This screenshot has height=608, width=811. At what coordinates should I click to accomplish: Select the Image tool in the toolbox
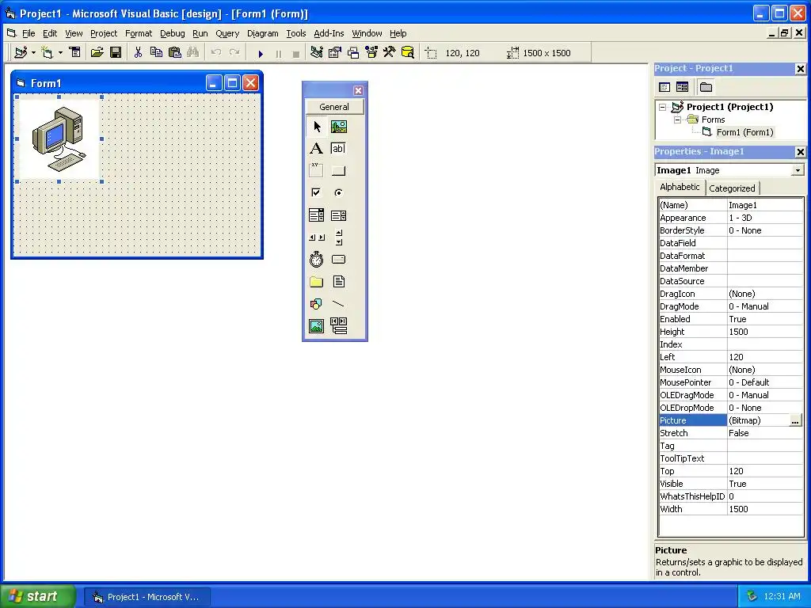(317, 325)
